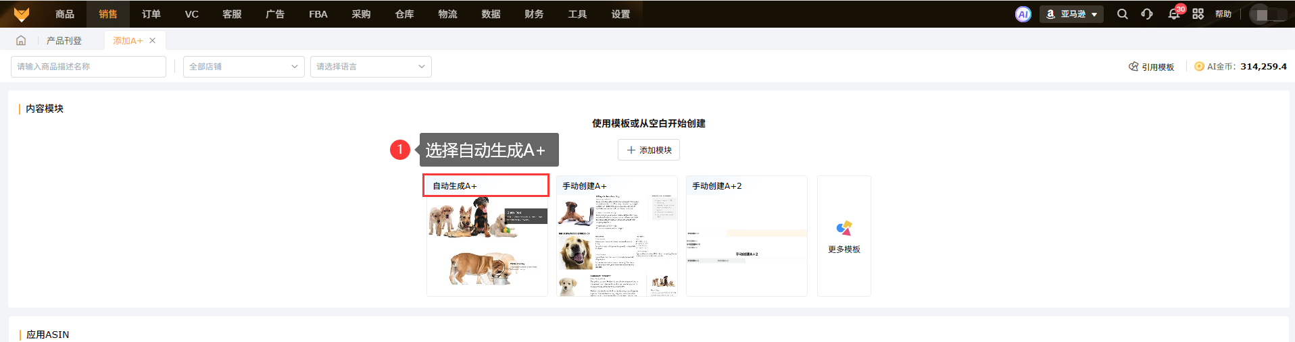1295x342 pixels.
Task: Open the 数据 menu
Action: point(491,14)
